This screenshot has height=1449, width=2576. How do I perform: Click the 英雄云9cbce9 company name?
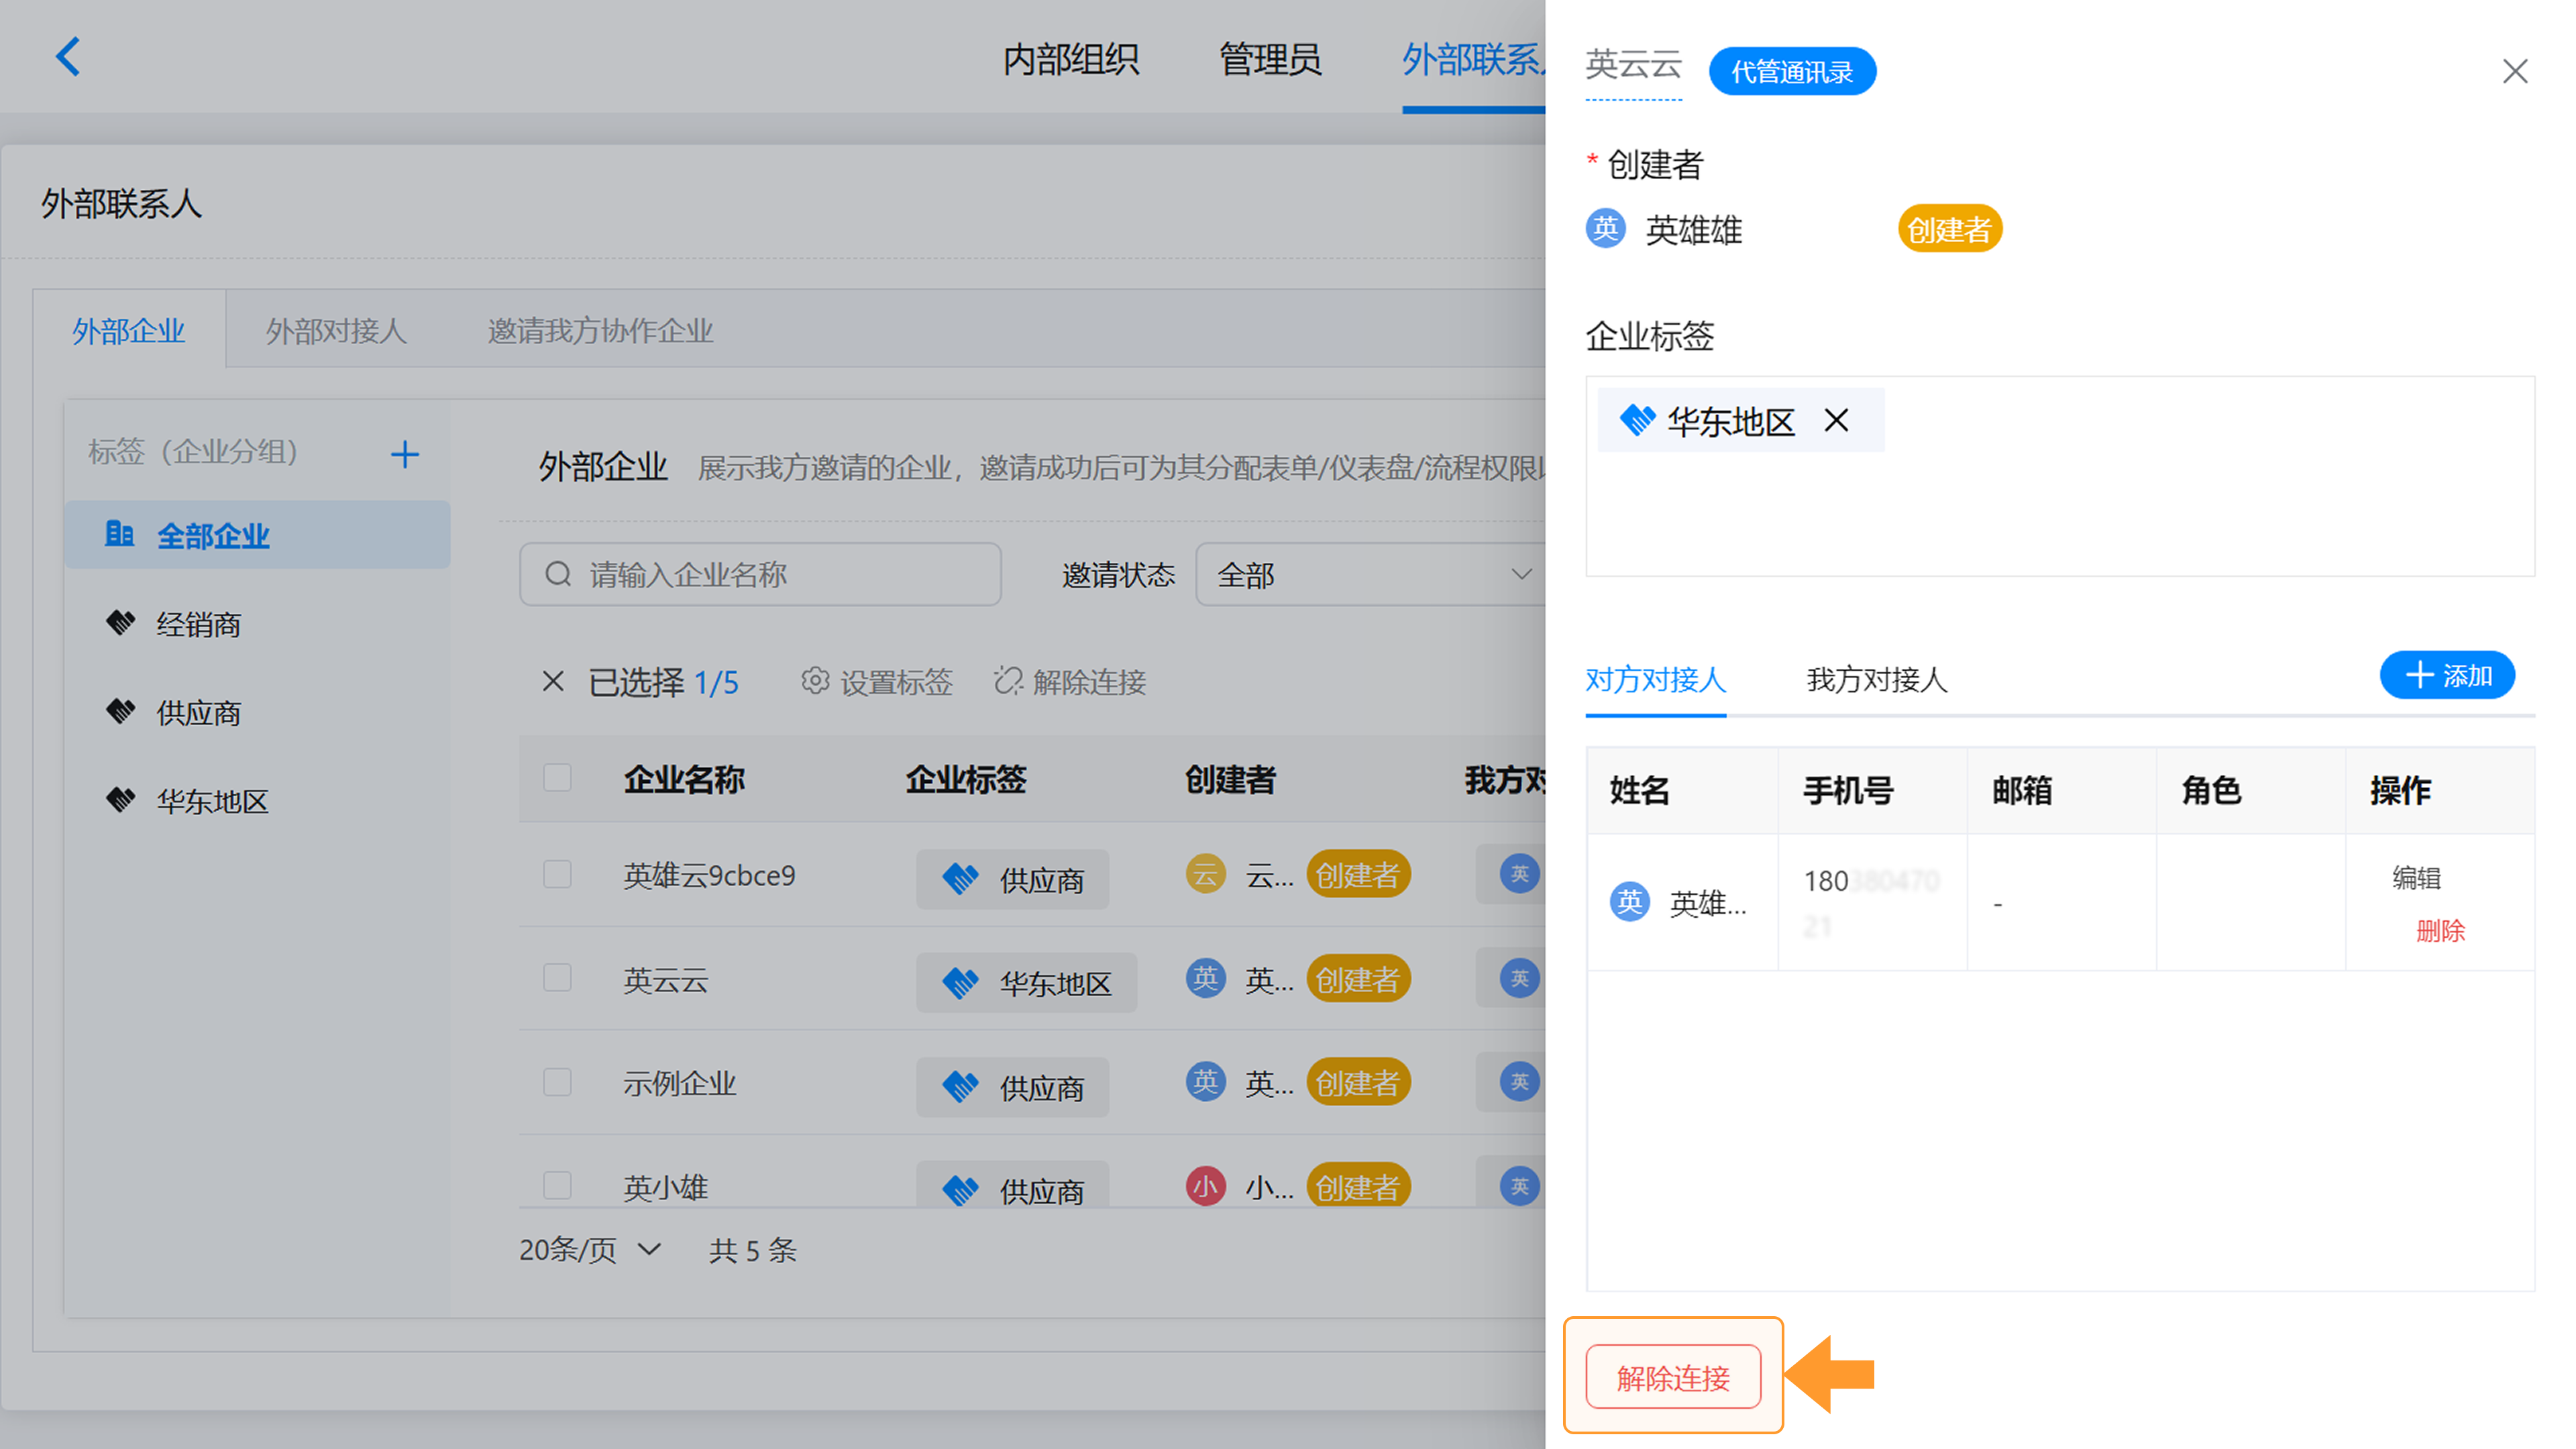pyautogui.click(x=709, y=875)
